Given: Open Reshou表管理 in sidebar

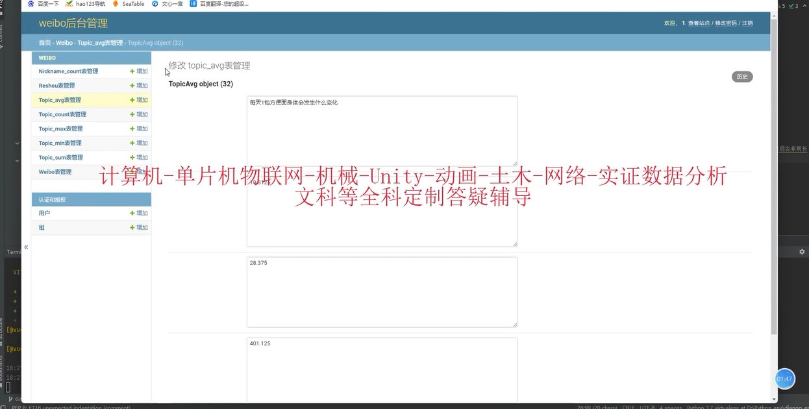Looking at the screenshot, I should pos(56,86).
